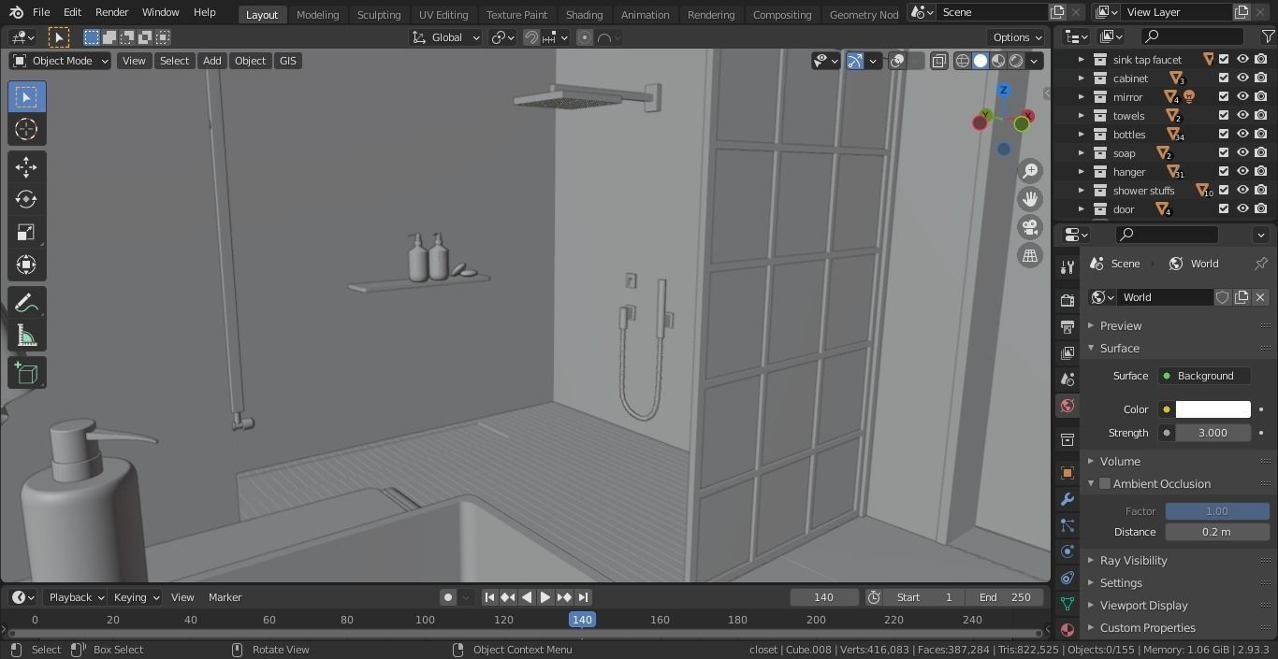Open the Playback dropdown in timeline
Viewport: 1278px width, 659px height.
[76, 597]
